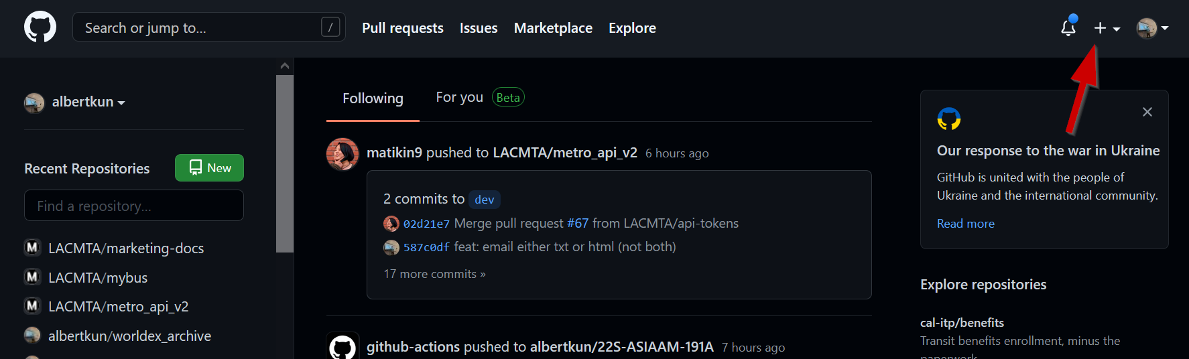
Task: Open the notifications bell
Action: click(x=1068, y=27)
